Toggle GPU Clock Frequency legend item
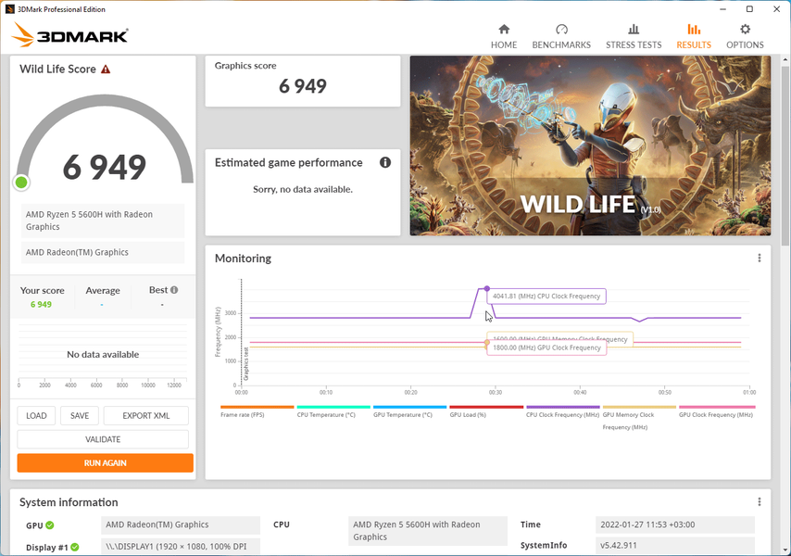 pyautogui.click(x=716, y=411)
